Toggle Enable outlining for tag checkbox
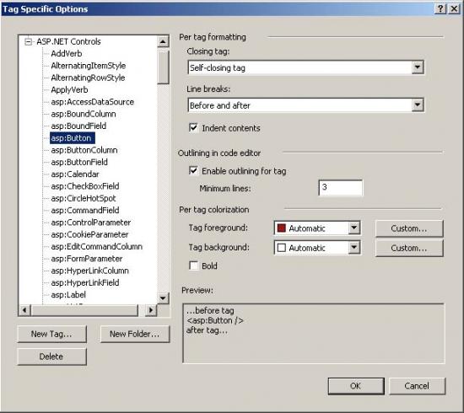 193,170
